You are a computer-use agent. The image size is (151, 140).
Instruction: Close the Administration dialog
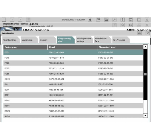[147, 33]
